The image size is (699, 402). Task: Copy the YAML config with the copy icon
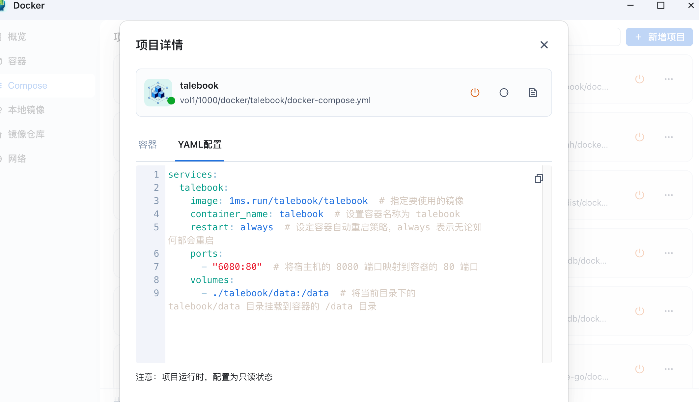(539, 179)
